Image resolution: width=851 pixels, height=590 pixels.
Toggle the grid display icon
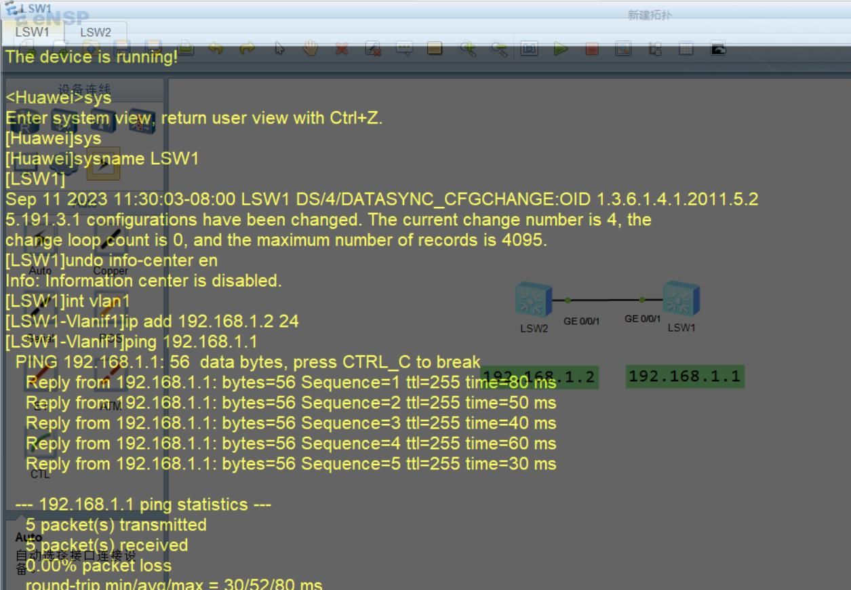(686, 49)
